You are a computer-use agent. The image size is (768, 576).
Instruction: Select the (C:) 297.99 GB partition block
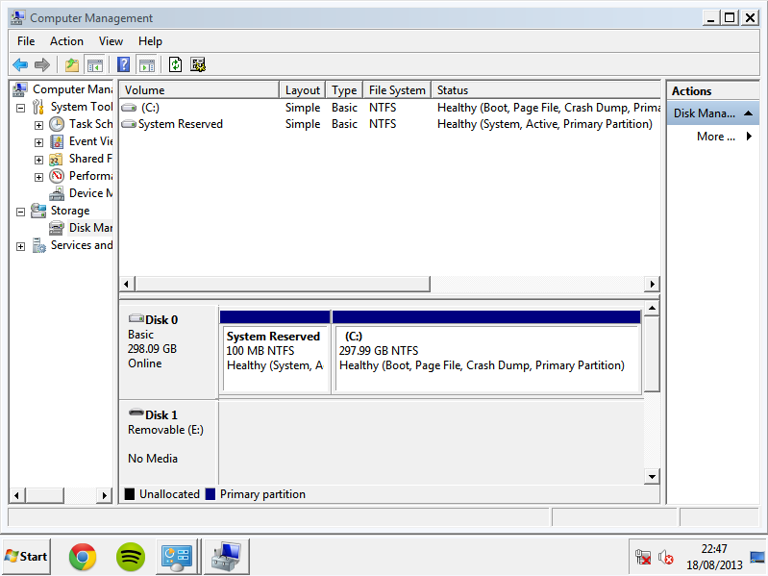(486, 352)
